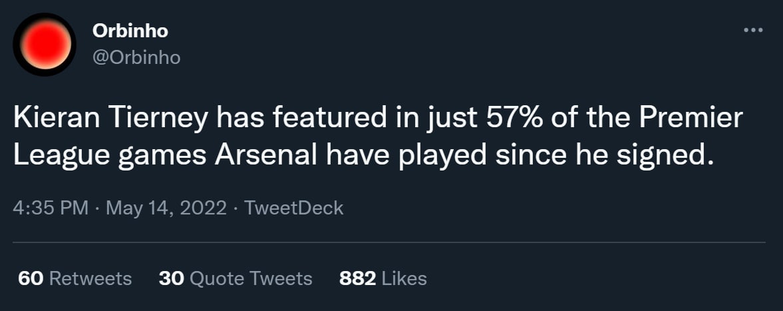Click the 4:35 PM timestamp
Image resolution: width=783 pixels, height=311 pixels.
(51, 208)
